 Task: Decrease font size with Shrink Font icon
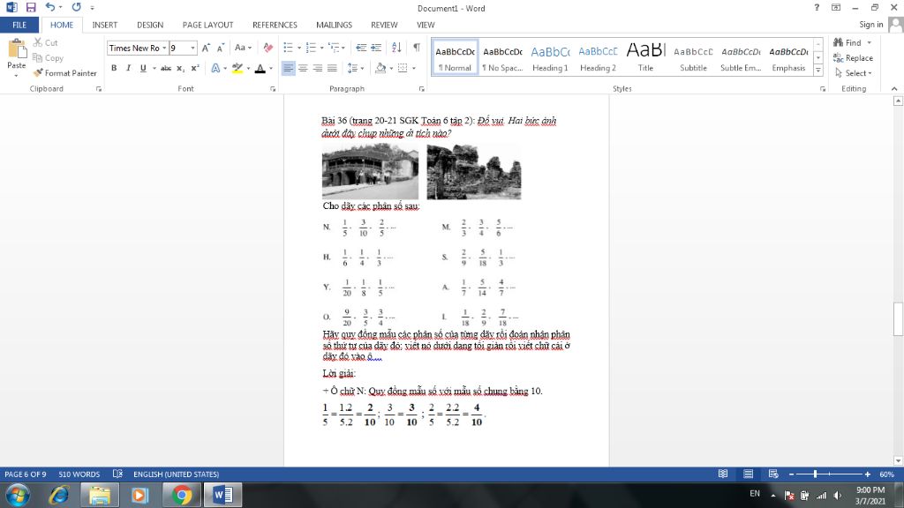point(220,48)
